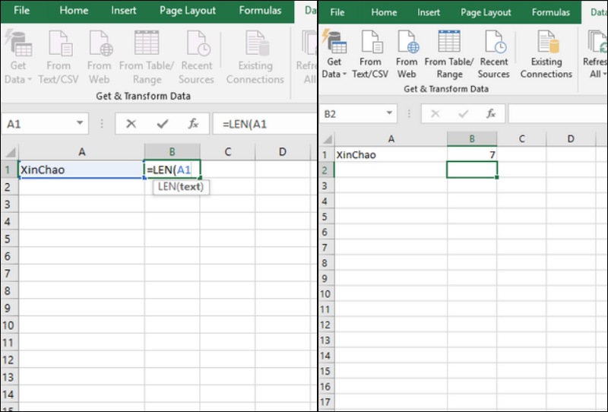Open Insert tab in right window
The width and height of the screenshot is (608, 412).
coord(429,12)
